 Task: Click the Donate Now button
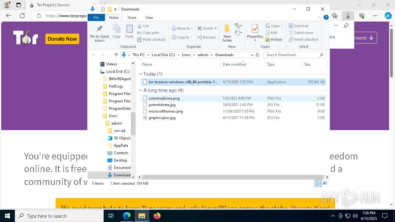(62, 39)
